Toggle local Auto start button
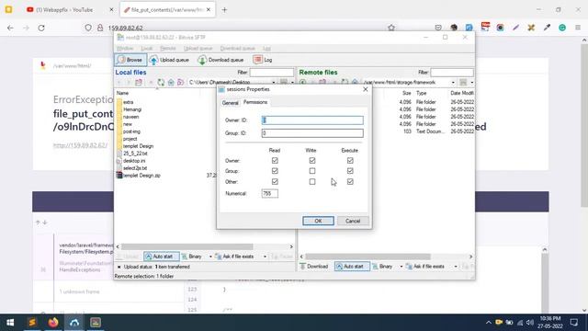 pyautogui.click(x=162, y=257)
